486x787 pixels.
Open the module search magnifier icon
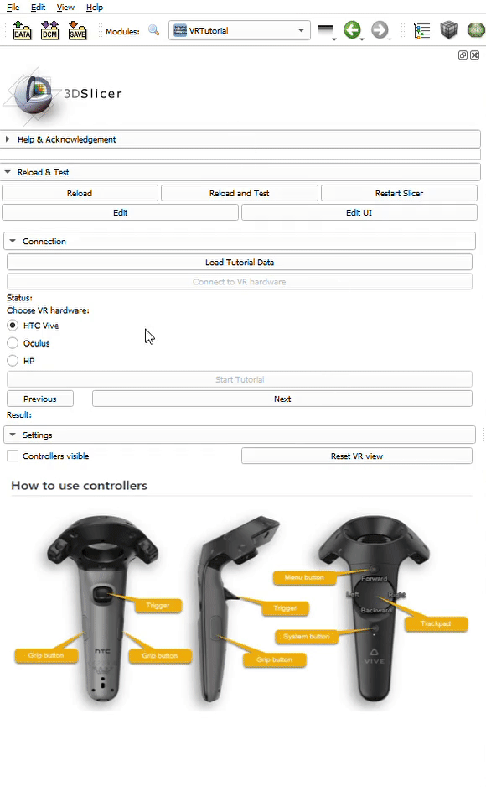(x=154, y=30)
